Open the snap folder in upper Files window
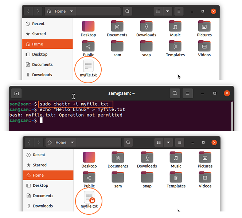 [x=147, y=49]
